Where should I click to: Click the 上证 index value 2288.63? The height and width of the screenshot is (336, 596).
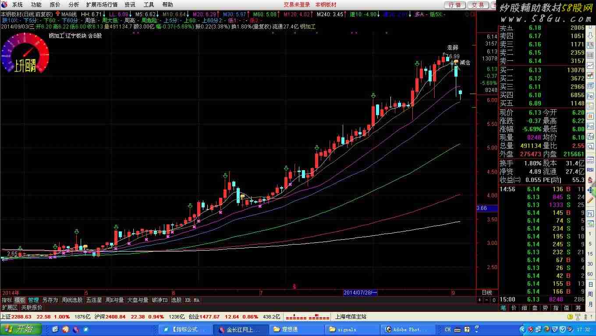point(21,317)
